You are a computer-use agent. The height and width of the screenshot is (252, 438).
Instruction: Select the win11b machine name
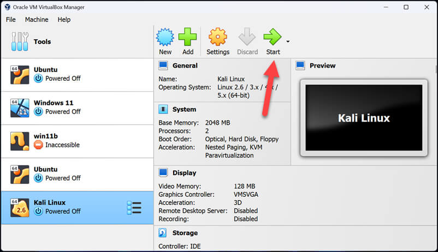[45, 136]
